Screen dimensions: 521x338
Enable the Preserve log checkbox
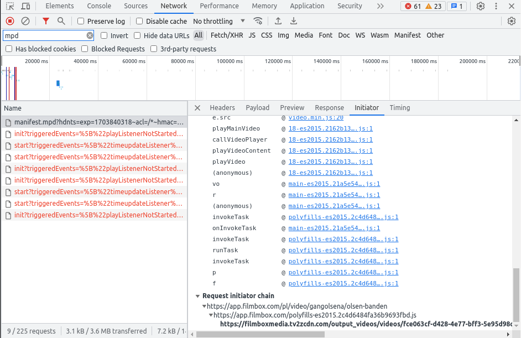tap(81, 21)
